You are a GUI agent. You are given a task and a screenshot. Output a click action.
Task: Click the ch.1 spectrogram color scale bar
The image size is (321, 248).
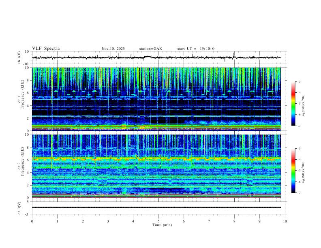pyautogui.click(x=293, y=104)
